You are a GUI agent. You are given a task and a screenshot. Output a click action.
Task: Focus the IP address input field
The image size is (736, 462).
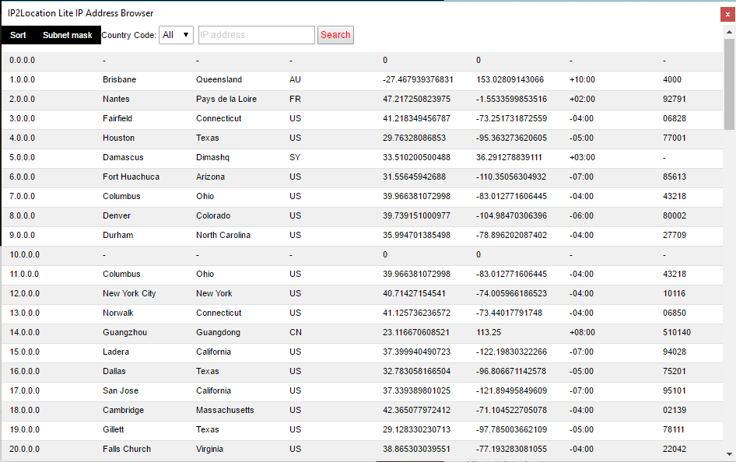click(x=256, y=35)
